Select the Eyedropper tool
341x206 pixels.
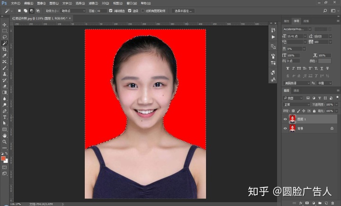pos(4,55)
